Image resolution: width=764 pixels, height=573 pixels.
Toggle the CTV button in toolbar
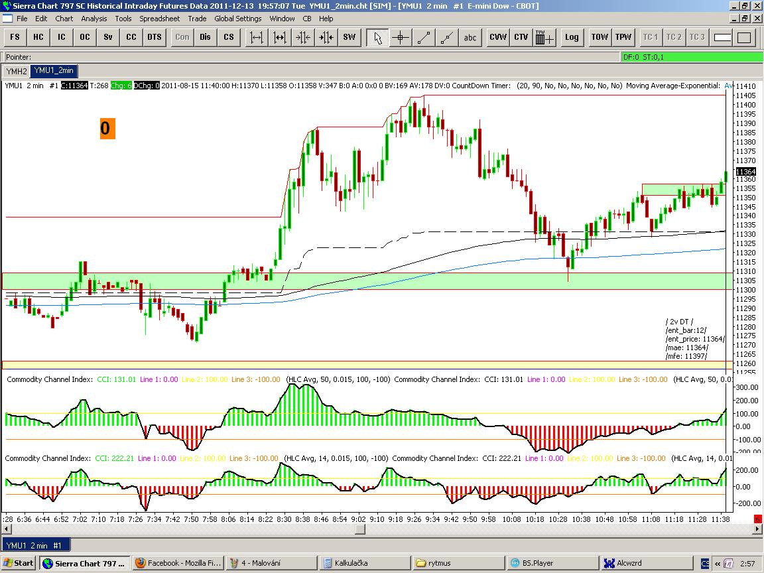coord(521,37)
